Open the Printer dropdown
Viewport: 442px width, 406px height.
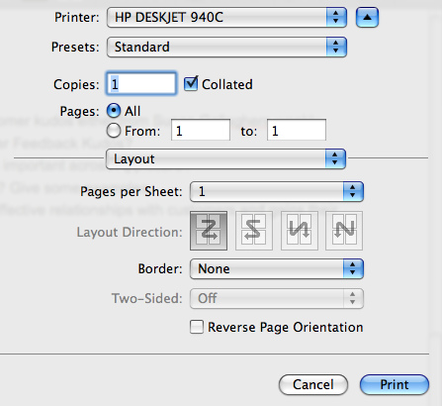click(x=226, y=18)
